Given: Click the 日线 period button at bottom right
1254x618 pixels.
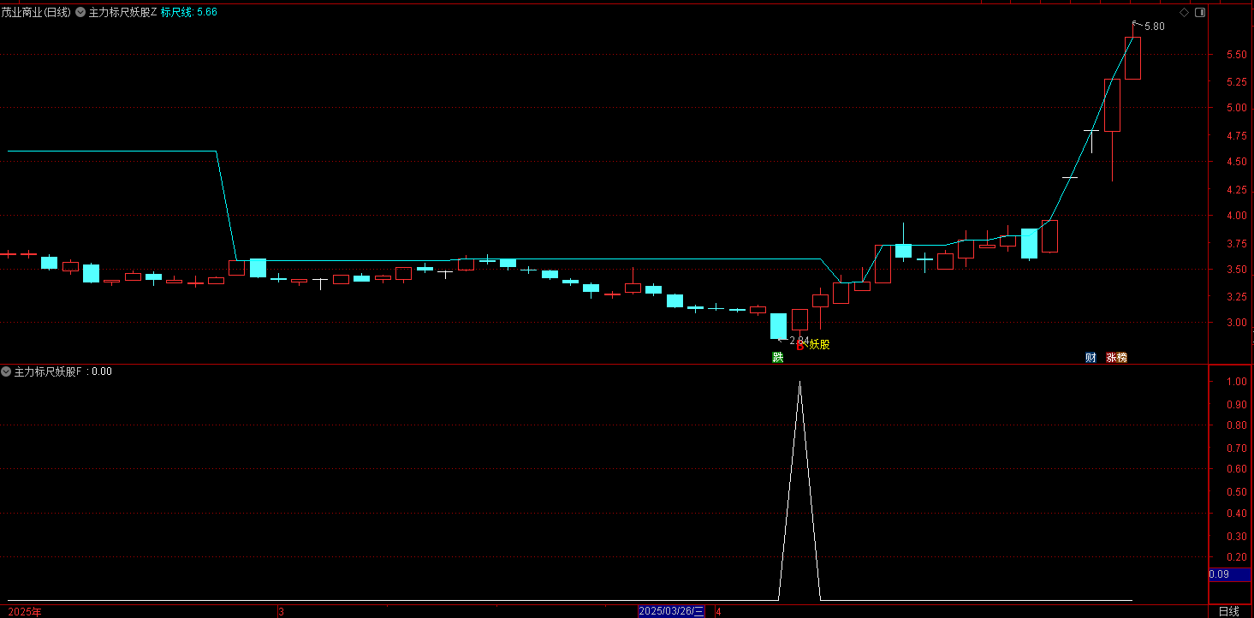Looking at the screenshot, I should click(1228, 611).
